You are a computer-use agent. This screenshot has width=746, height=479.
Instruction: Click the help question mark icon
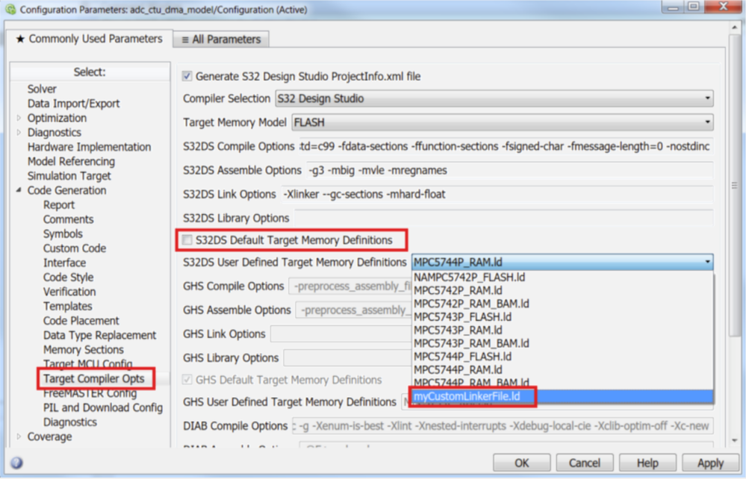[16, 463]
